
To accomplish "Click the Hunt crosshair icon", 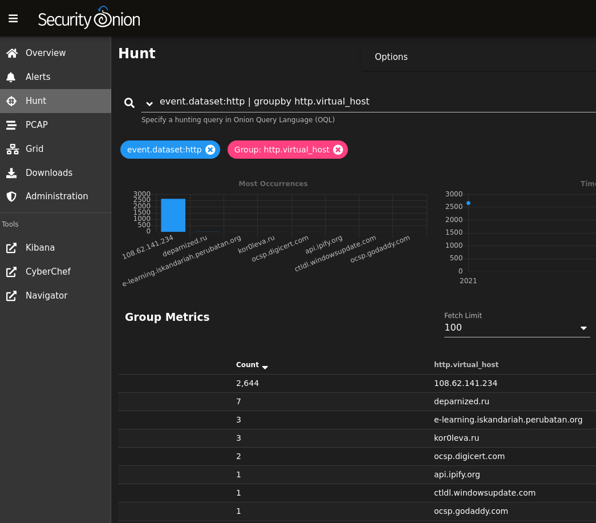I will (11, 101).
